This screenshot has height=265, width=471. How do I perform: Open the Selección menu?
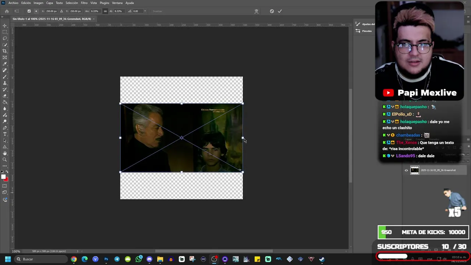click(x=72, y=3)
